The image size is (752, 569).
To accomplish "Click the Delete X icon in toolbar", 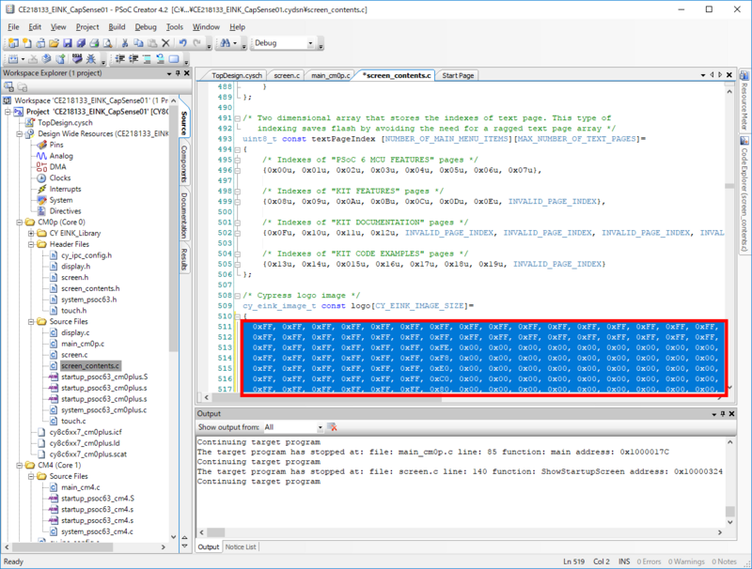I will click(x=166, y=43).
